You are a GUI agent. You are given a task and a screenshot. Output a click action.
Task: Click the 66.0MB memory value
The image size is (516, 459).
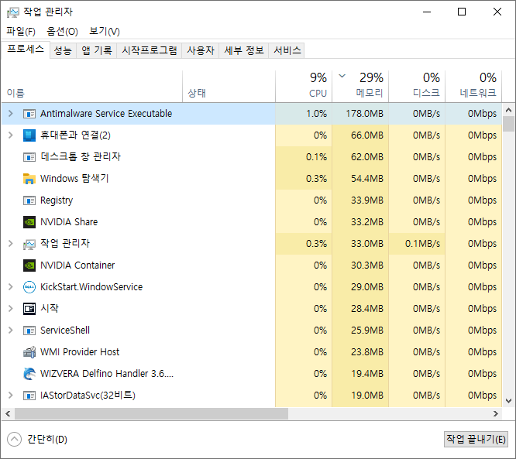point(367,135)
